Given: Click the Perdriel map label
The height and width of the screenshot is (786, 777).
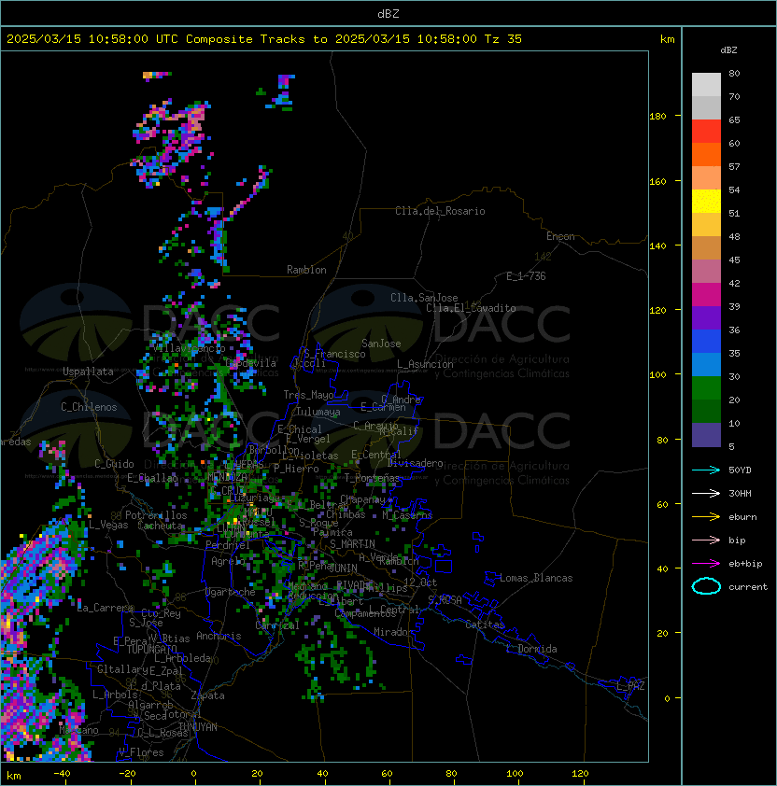Looking at the screenshot, I should coord(228,544).
